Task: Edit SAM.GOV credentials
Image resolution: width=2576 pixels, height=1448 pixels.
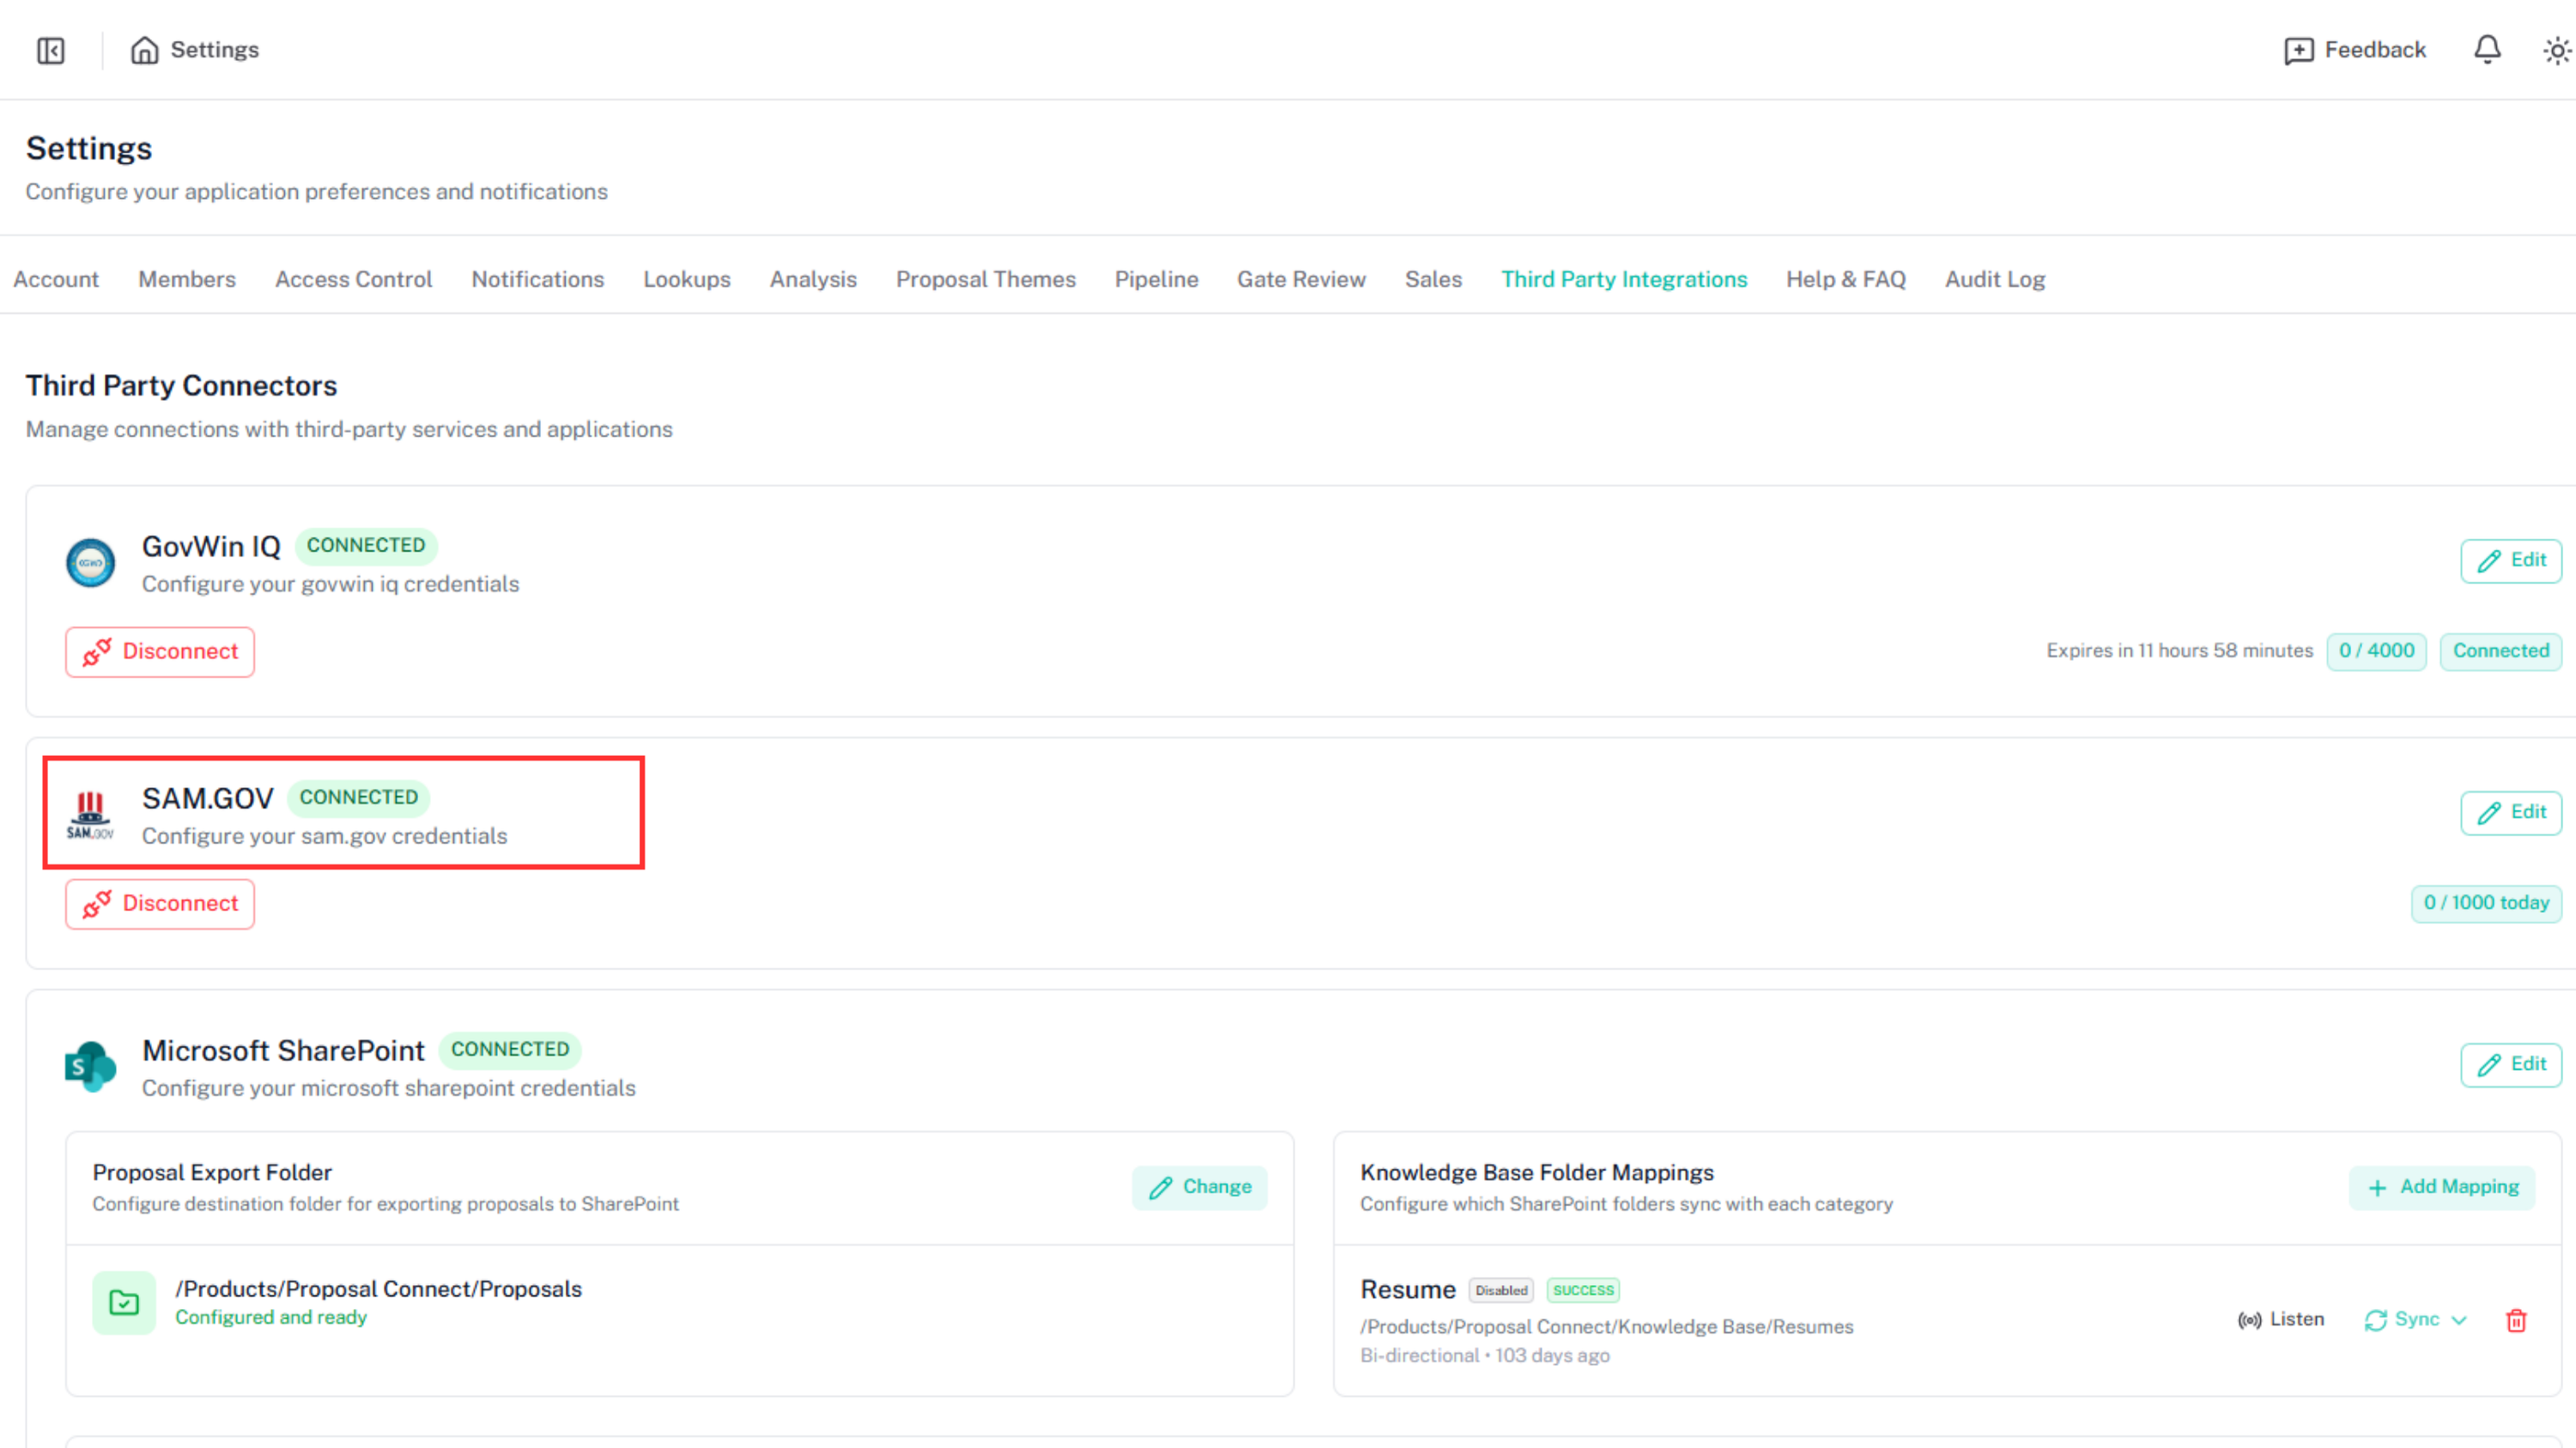Action: [2511, 813]
